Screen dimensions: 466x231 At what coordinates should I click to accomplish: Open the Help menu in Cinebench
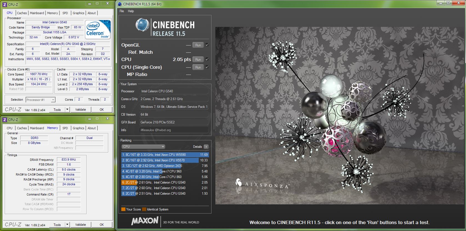(131, 11)
